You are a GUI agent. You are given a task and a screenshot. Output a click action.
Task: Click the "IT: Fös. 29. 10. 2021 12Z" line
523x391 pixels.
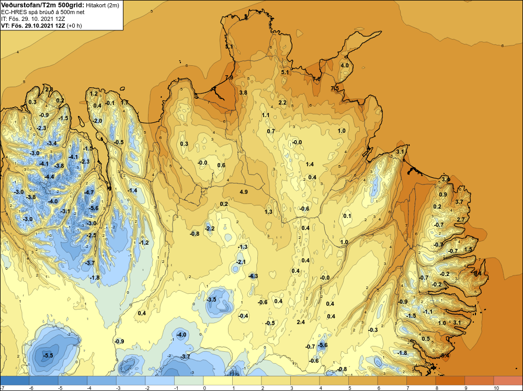[33, 19]
